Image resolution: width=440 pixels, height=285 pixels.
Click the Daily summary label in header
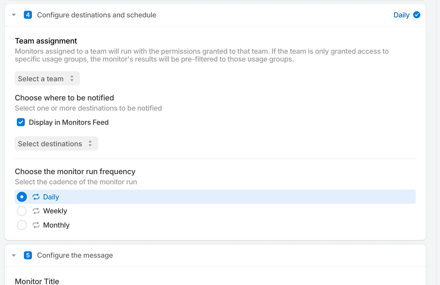click(401, 15)
